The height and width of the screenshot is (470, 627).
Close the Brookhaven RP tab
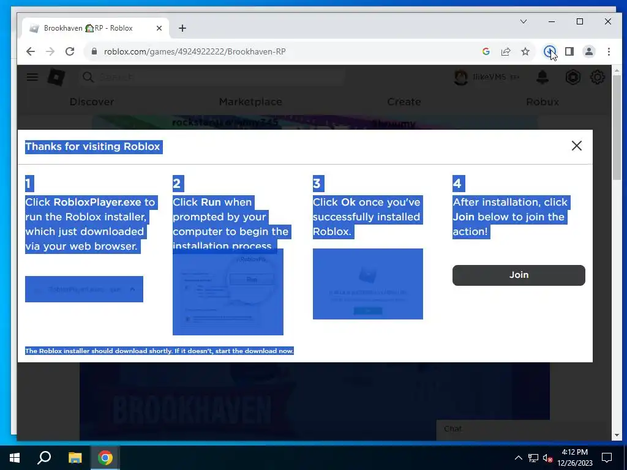(159, 28)
